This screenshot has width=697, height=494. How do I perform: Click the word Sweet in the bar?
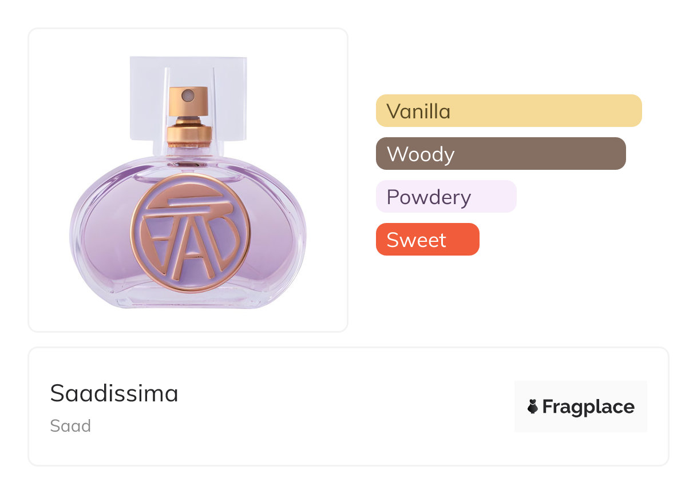(416, 240)
